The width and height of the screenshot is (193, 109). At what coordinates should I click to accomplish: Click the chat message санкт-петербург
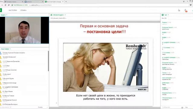(x=167, y=74)
